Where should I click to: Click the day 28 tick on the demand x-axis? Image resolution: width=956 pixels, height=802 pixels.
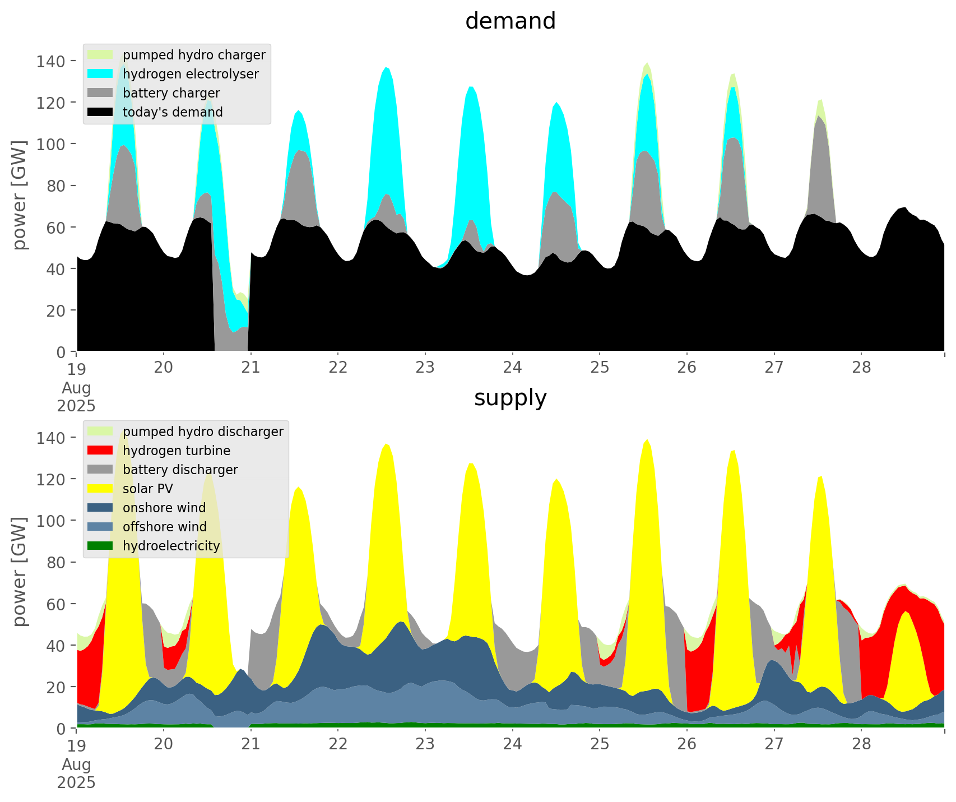[861, 368]
